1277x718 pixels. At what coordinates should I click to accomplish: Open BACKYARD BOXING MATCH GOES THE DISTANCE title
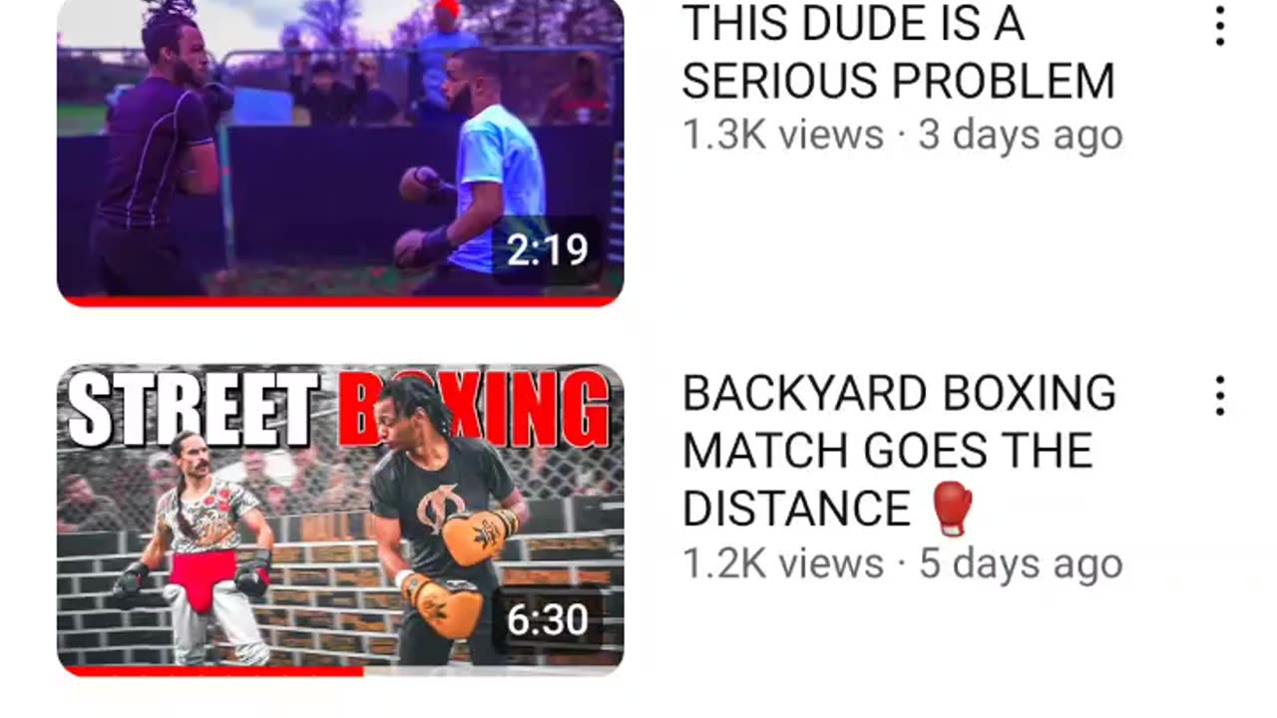coord(898,451)
